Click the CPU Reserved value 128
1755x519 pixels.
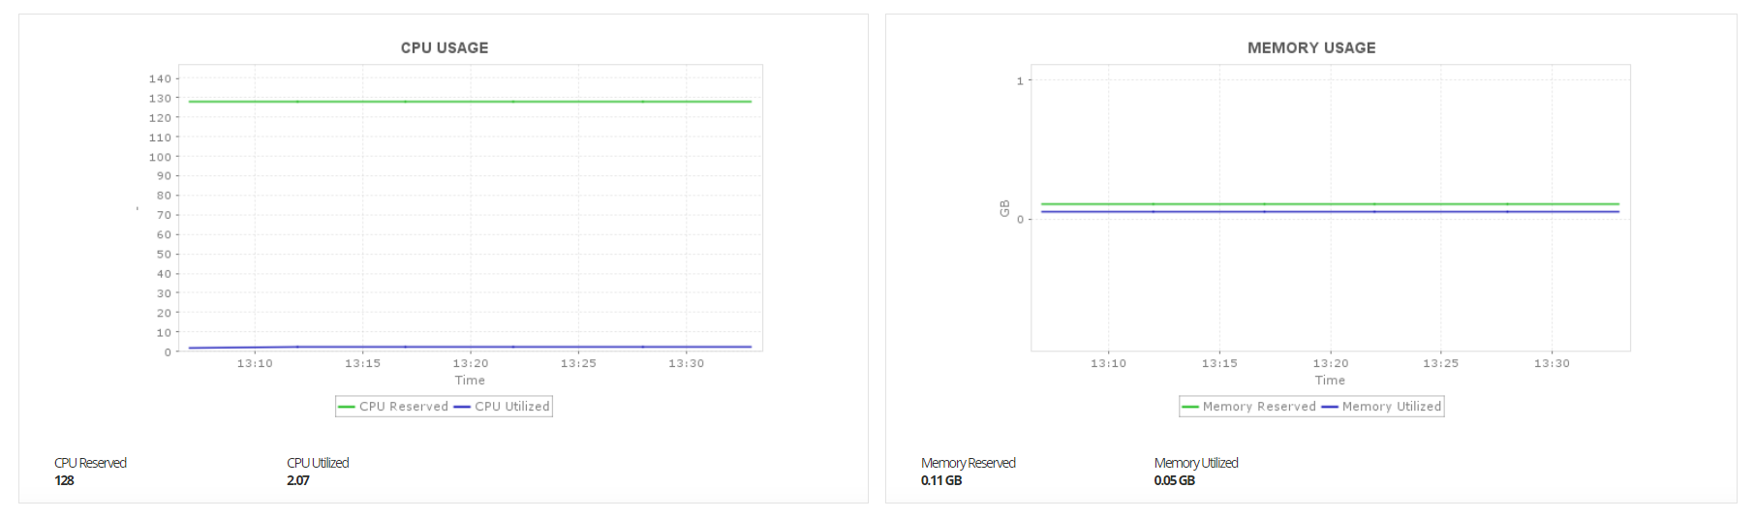pyautogui.click(x=65, y=480)
